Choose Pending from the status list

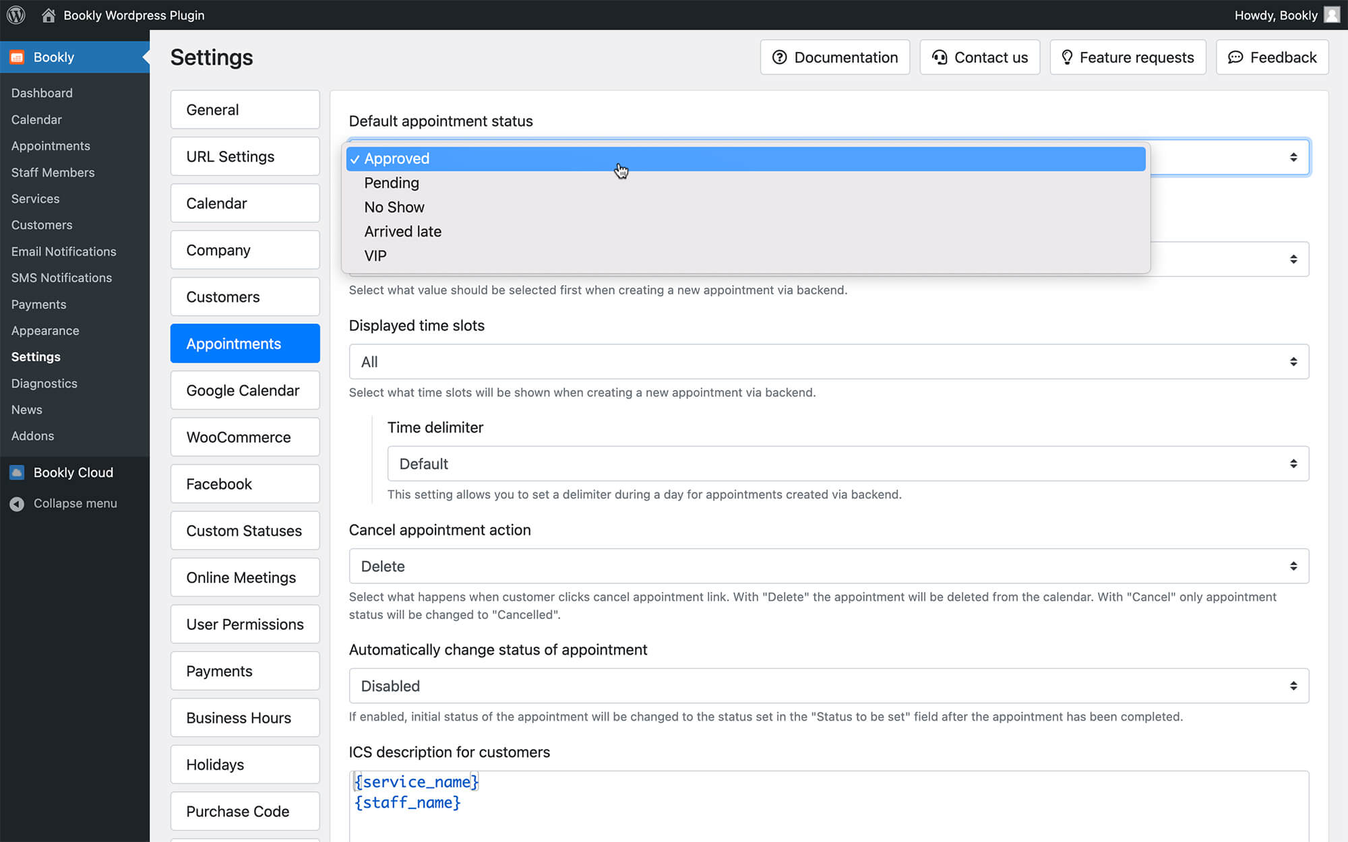745,183
